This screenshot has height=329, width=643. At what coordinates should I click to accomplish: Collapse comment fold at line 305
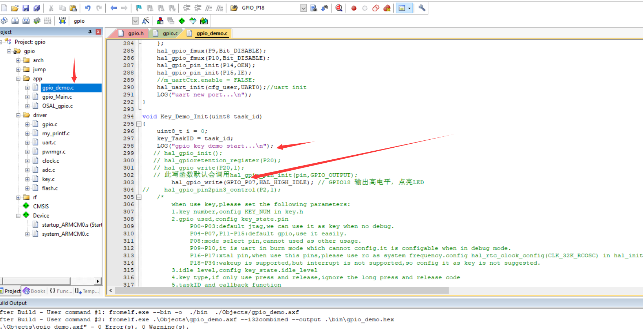tap(139, 197)
